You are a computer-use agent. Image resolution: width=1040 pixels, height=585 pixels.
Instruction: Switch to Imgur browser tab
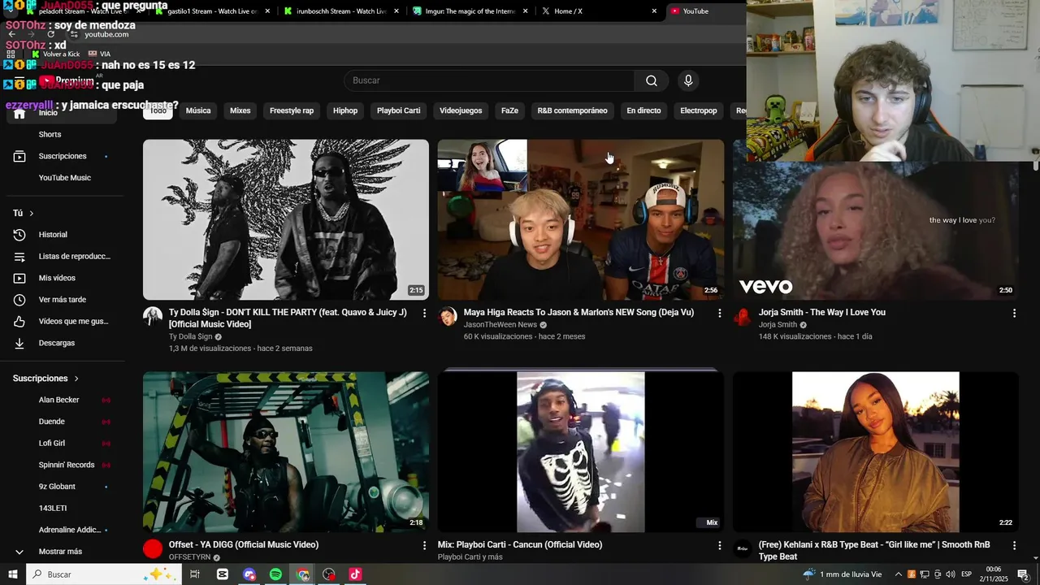470,11
